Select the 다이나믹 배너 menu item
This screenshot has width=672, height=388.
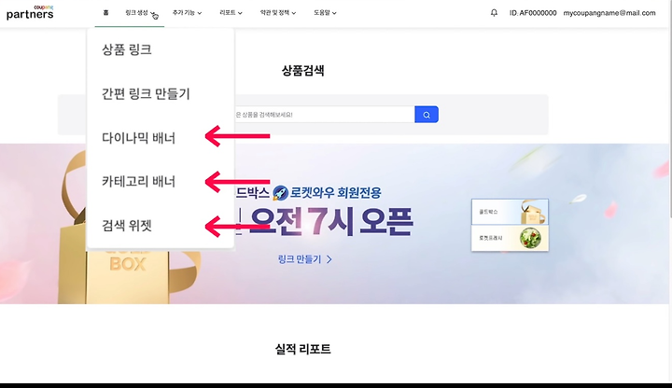[x=138, y=138]
